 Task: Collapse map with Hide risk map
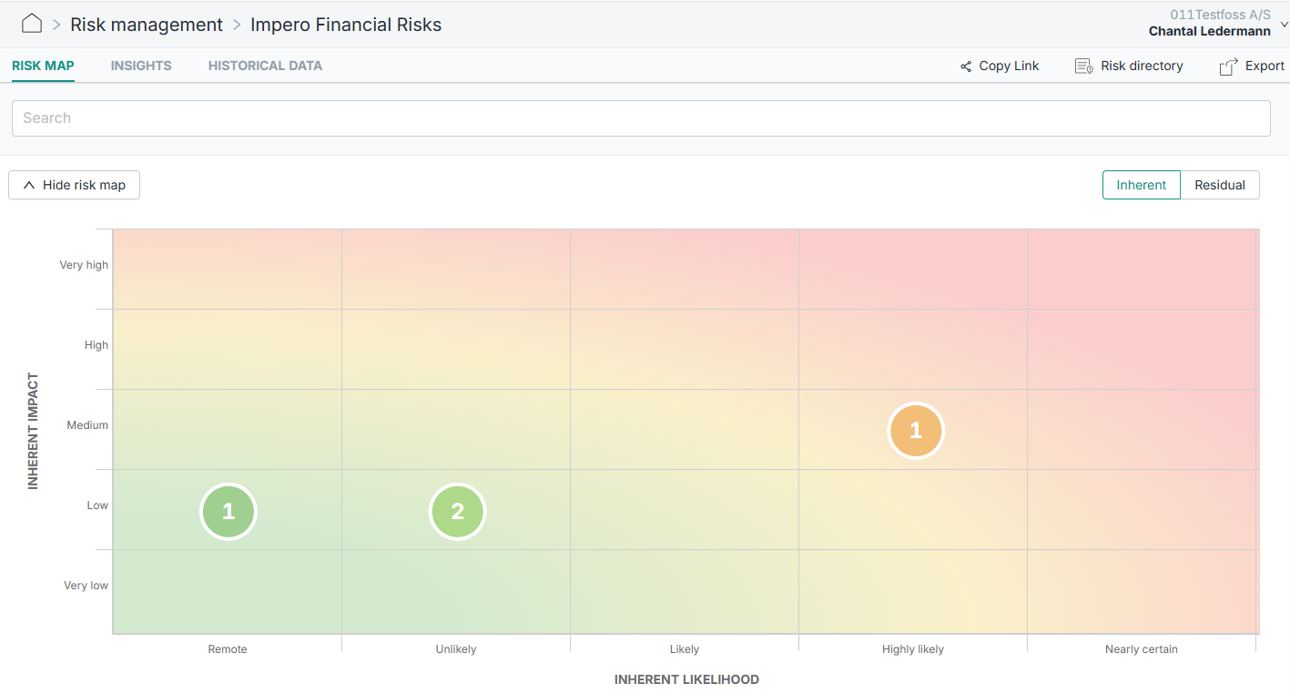click(x=84, y=185)
